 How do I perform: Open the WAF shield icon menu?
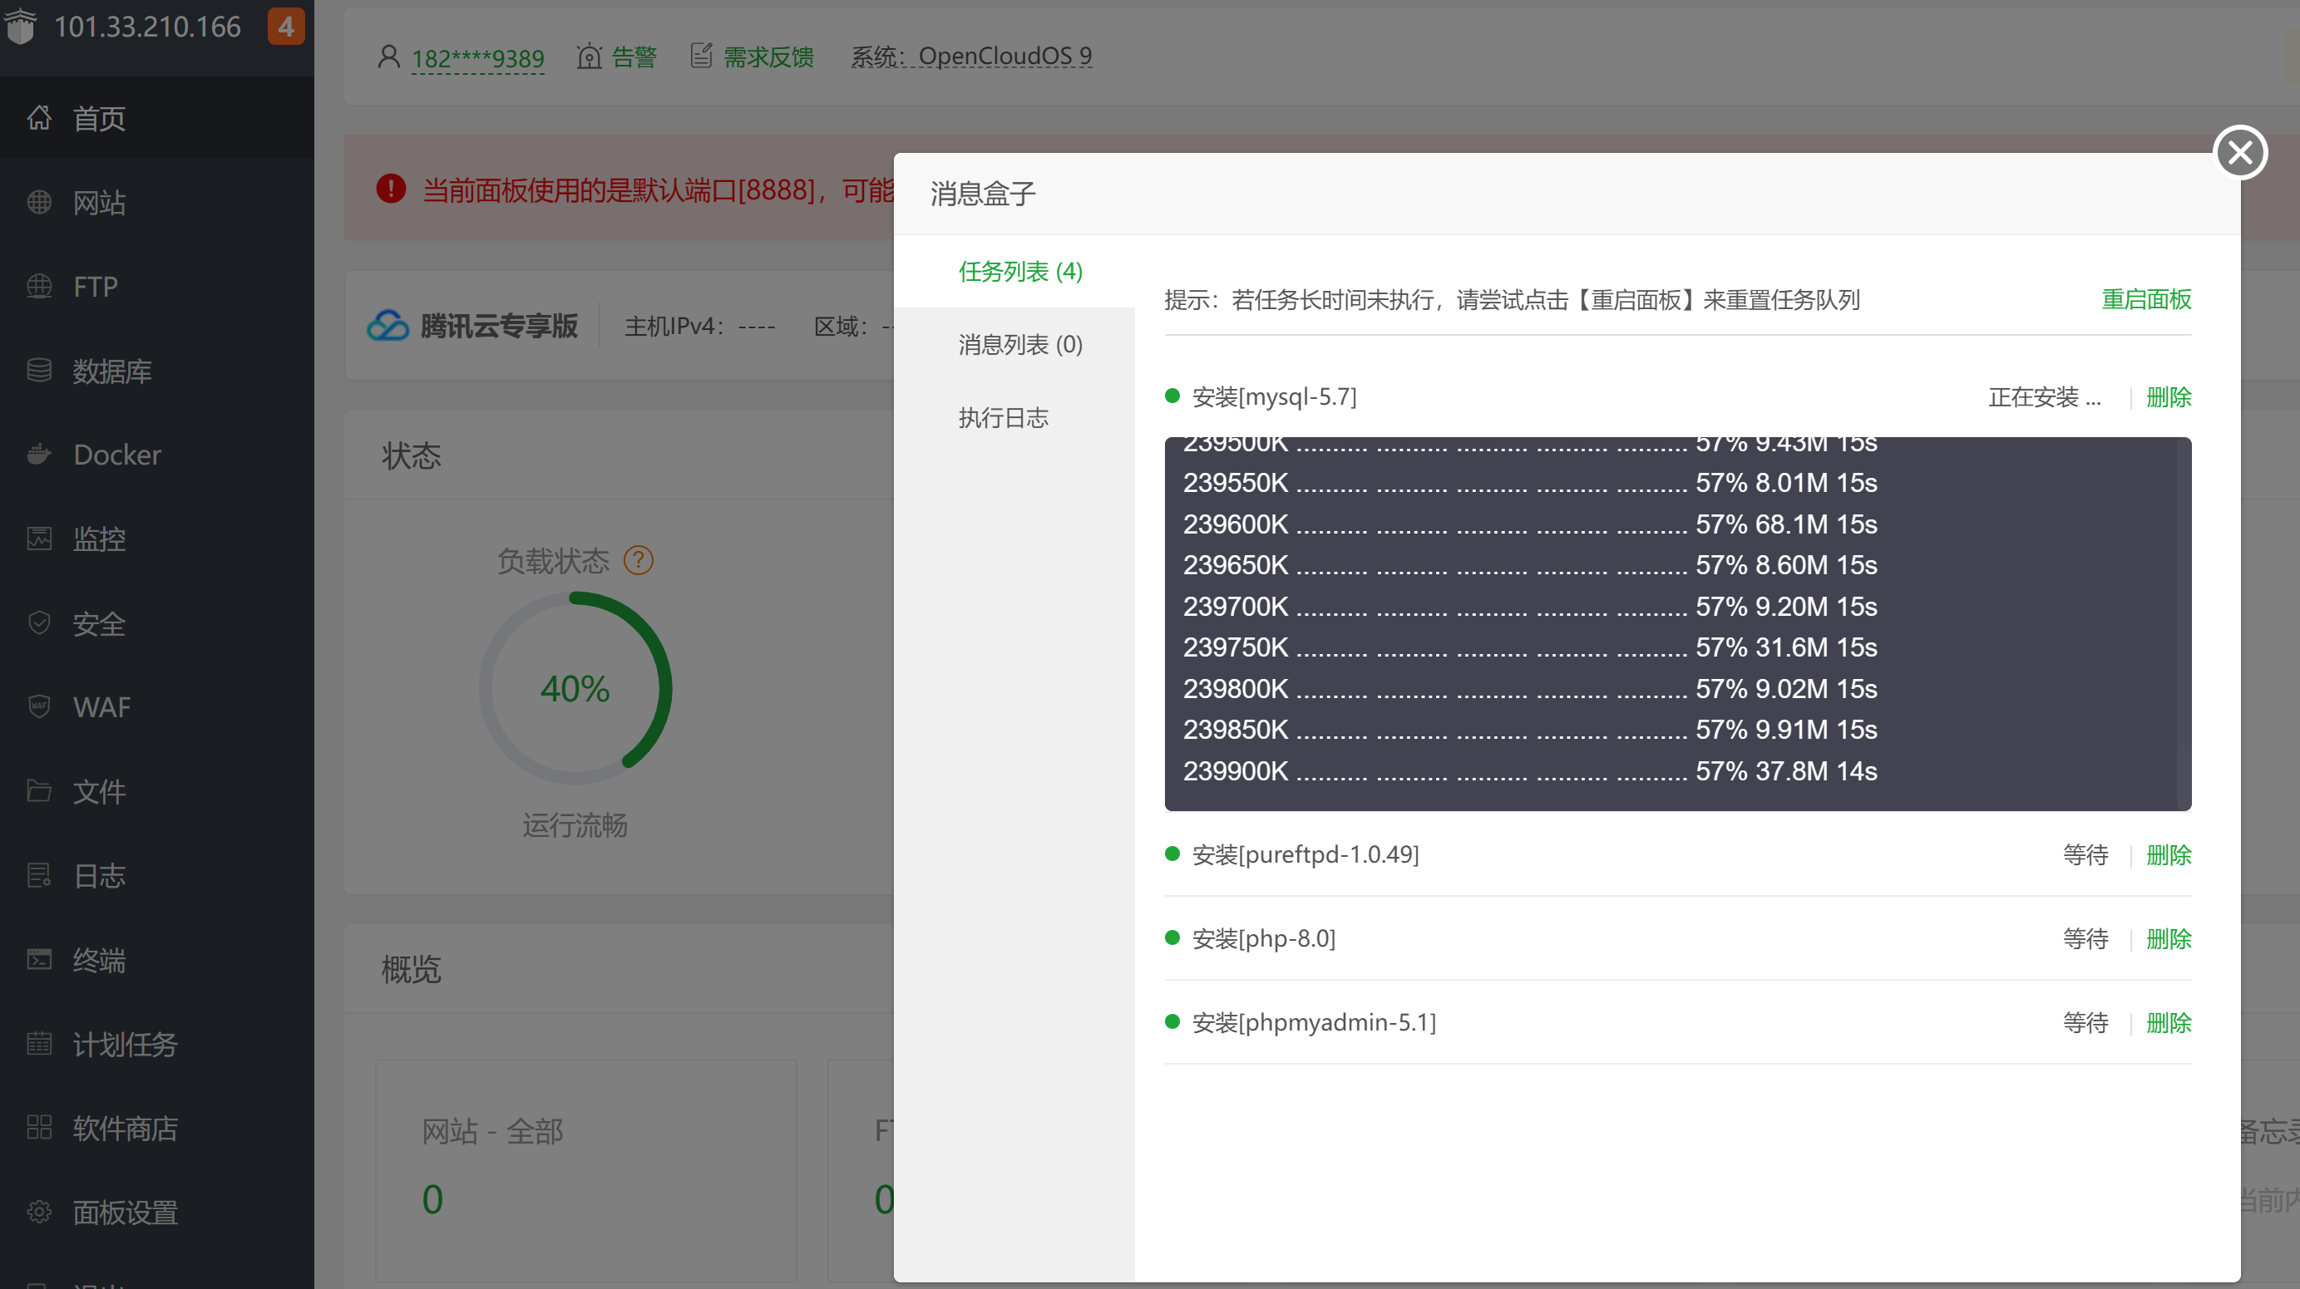tap(38, 707)
